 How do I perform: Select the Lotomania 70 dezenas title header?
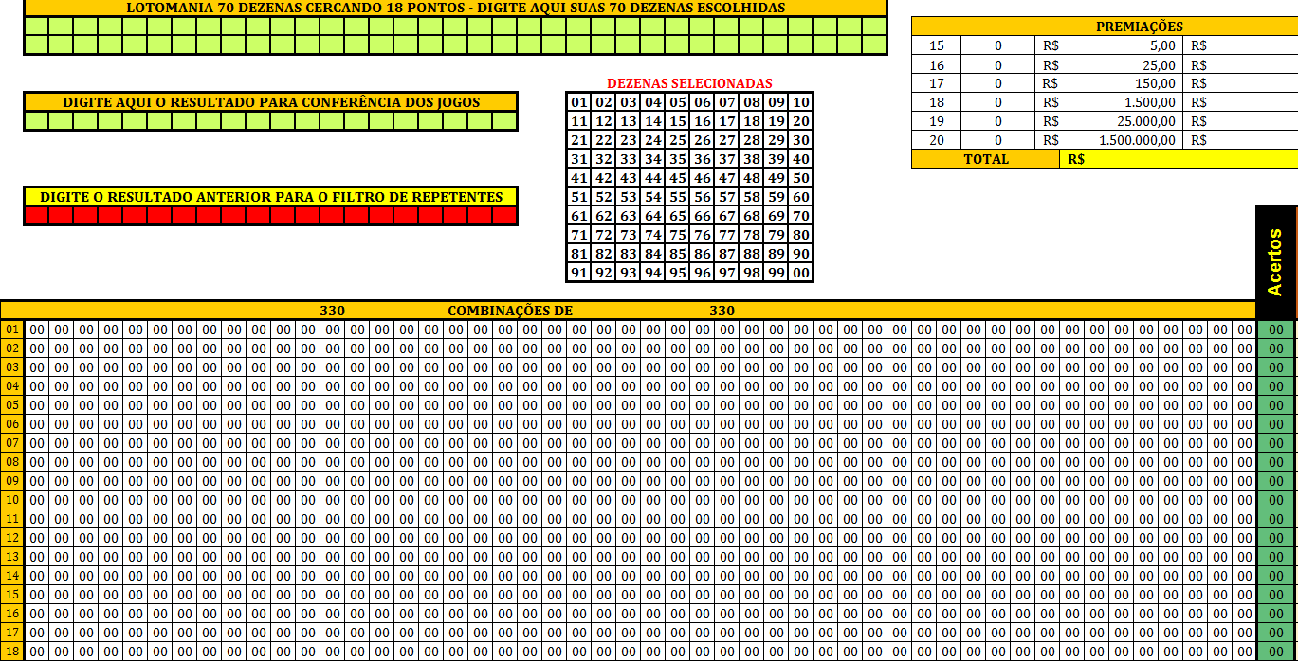coord(455,8)
